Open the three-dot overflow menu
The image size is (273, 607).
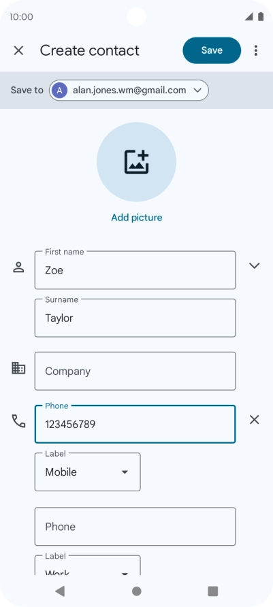coord(255,50)
